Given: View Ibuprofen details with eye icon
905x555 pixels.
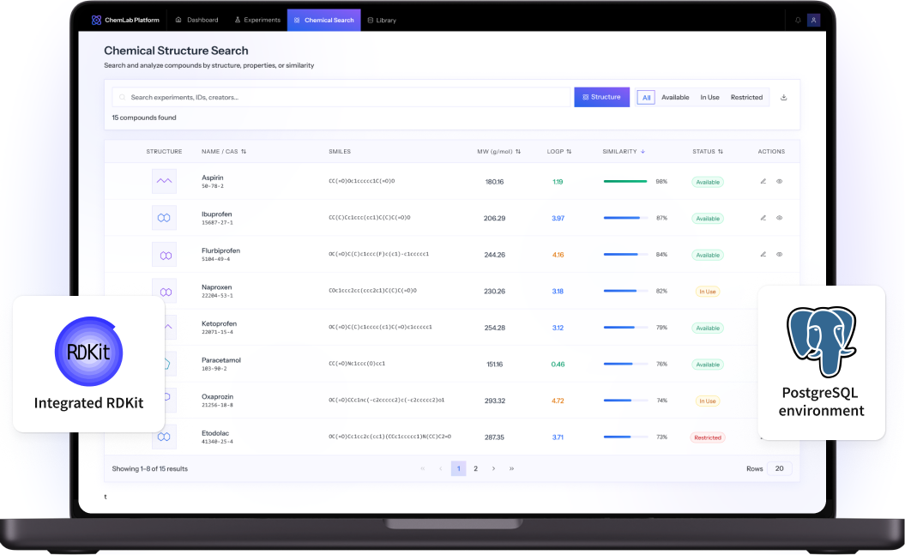Looking at the screenshot, I should [x=779, y=218].
